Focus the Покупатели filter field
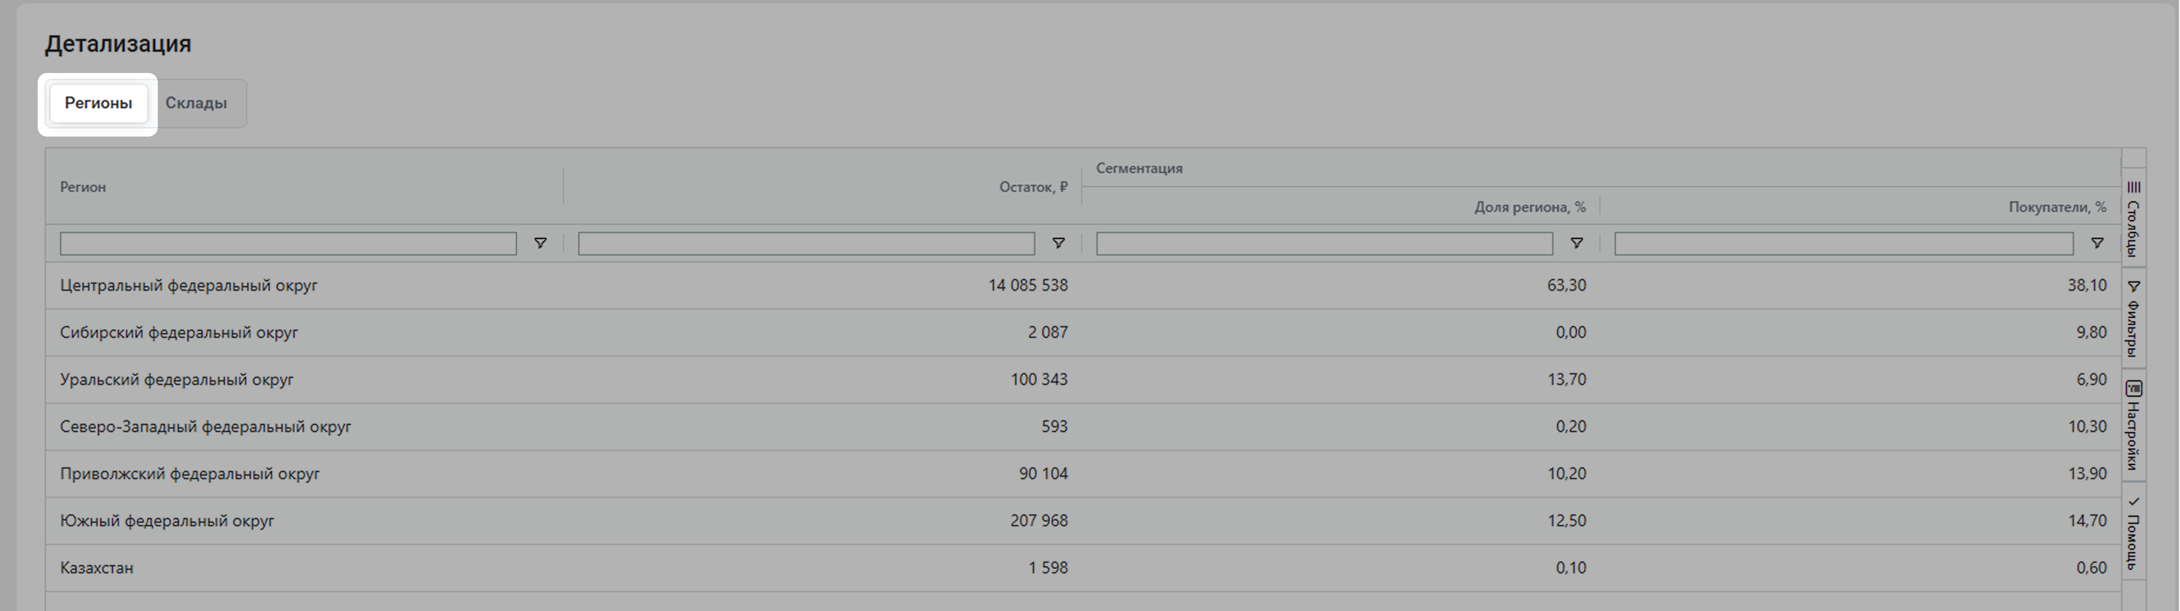 [1843, 244]
